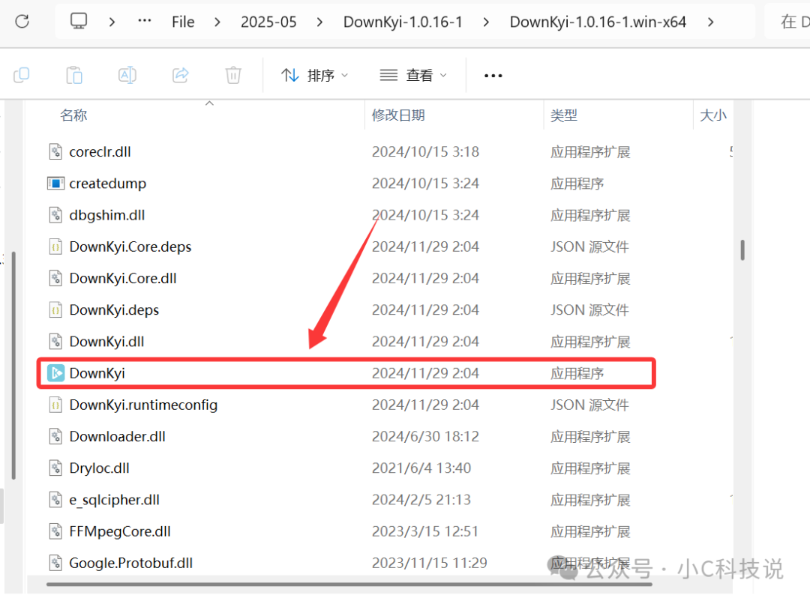Select the DownKyi.dll file icon

(55, 341)
